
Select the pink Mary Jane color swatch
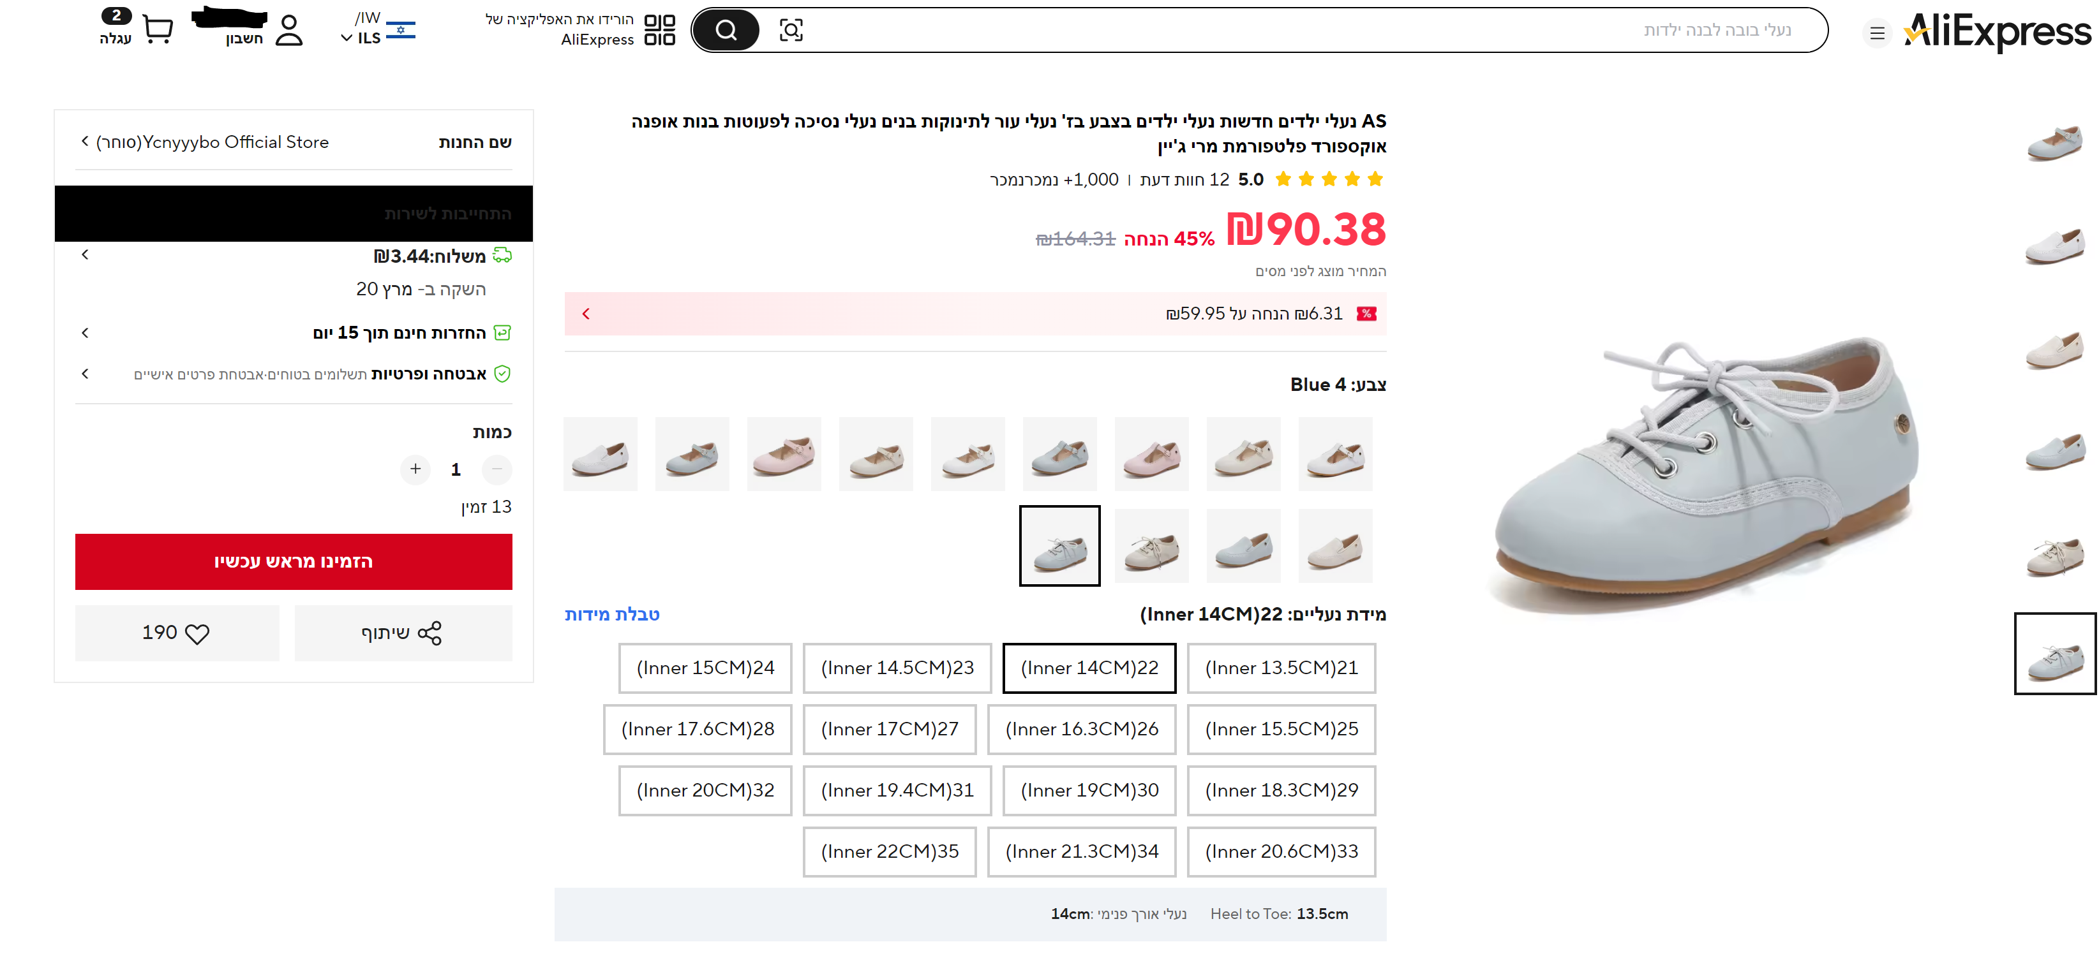pyautogui.click(x=783, y=454)
